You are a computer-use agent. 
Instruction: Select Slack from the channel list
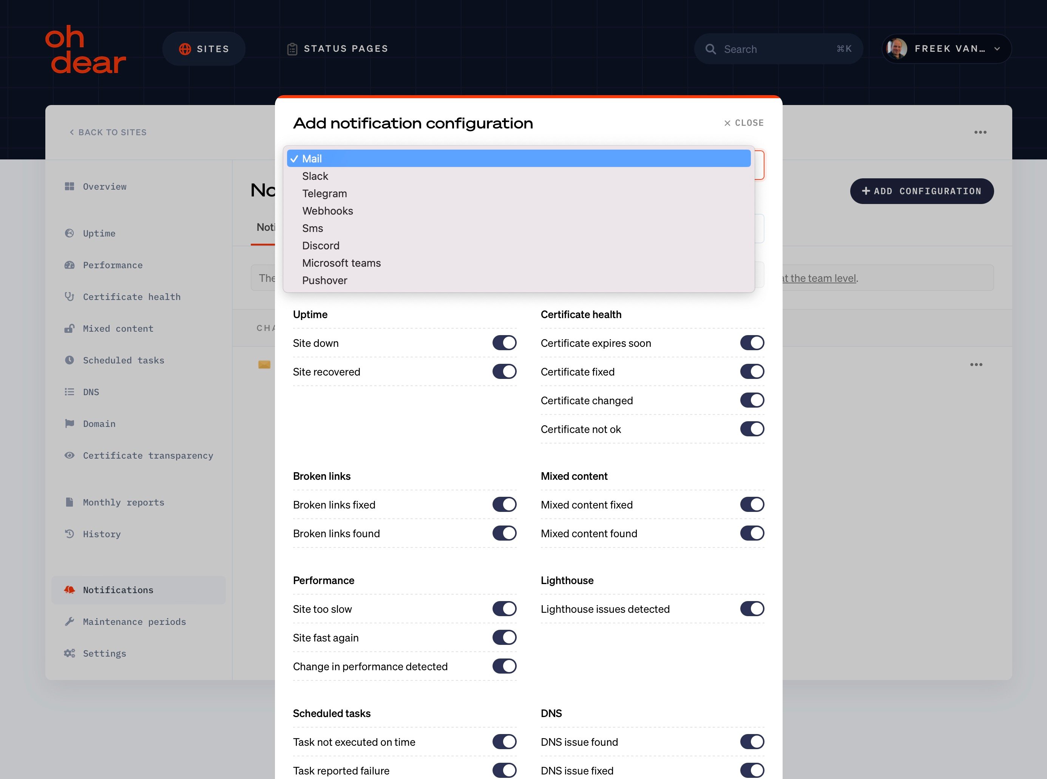[519, 176]
